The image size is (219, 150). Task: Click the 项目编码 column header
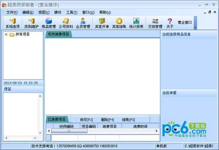coord(89,126)
